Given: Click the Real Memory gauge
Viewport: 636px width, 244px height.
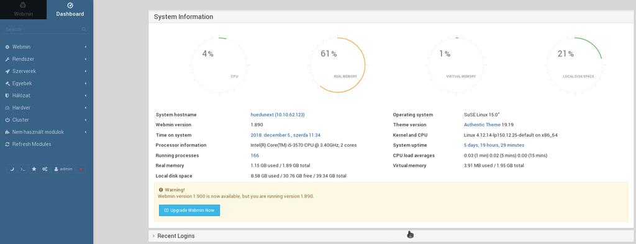Looking at the screenshot, I should pos(337,65).
